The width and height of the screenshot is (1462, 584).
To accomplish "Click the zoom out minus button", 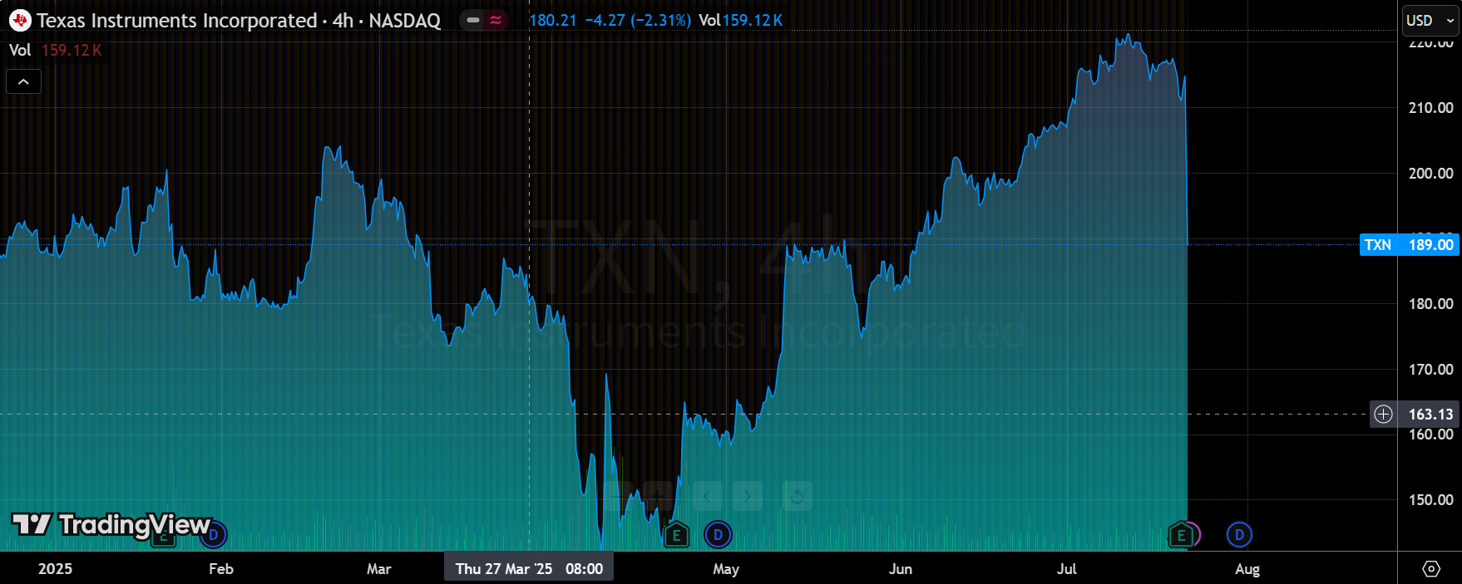I will 617,496.
